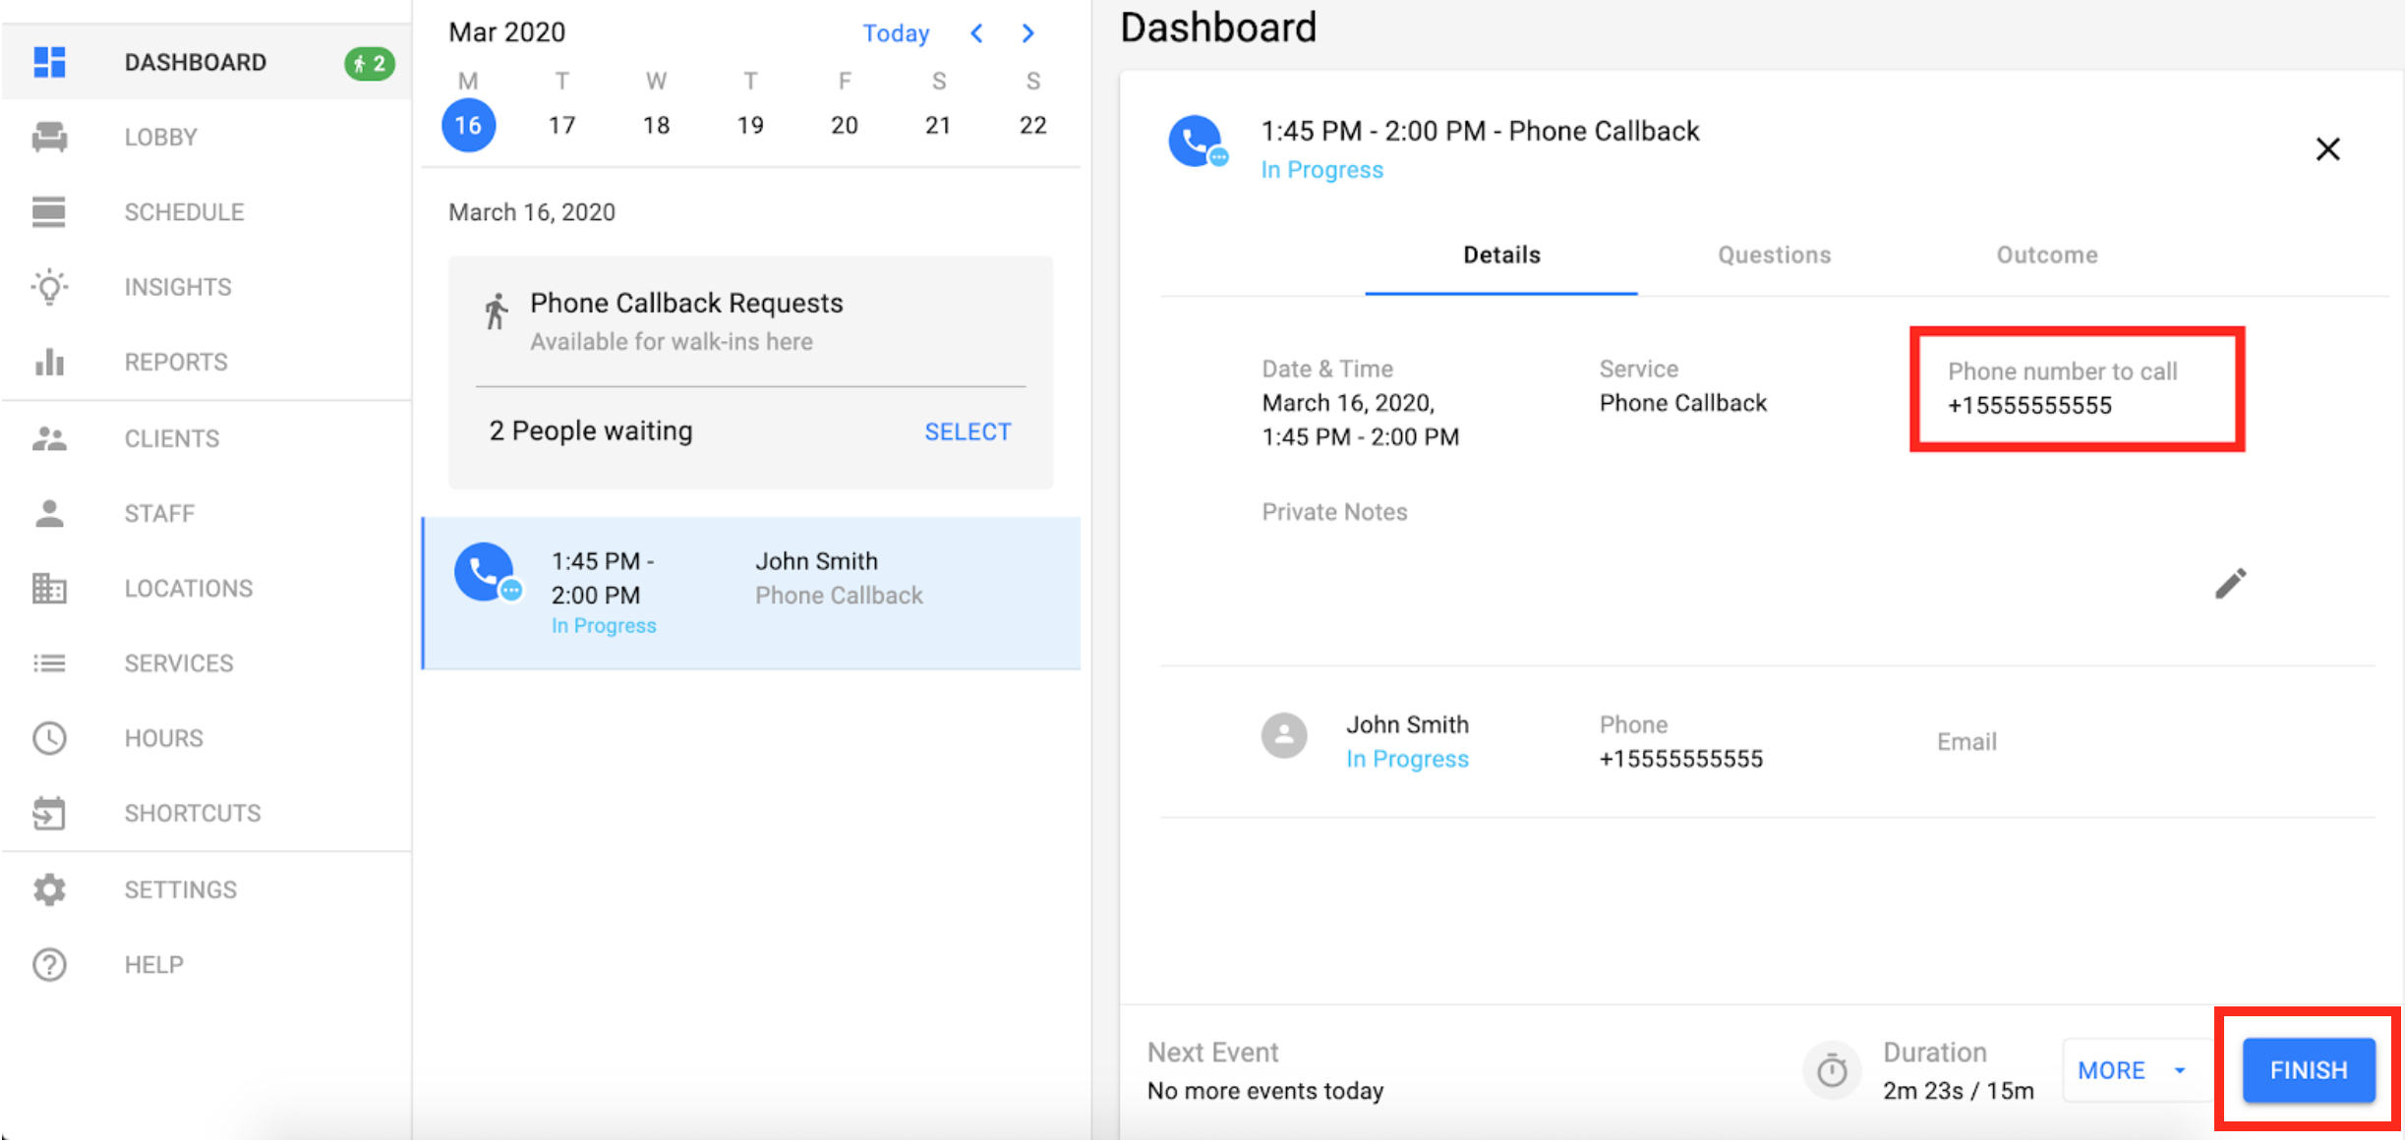
Task: Close the appointment detail panel
Action: pyautogui.click(x=2327, y=149)
